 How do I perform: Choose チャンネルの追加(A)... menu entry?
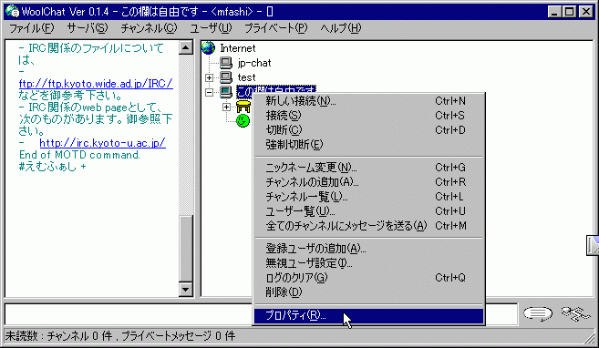click(368, 182)
